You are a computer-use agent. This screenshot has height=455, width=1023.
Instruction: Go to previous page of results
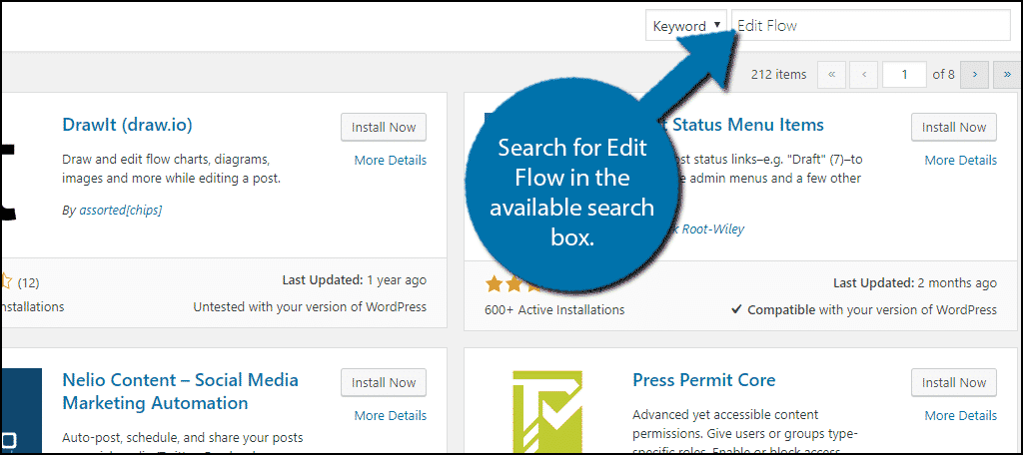[864, 74]
